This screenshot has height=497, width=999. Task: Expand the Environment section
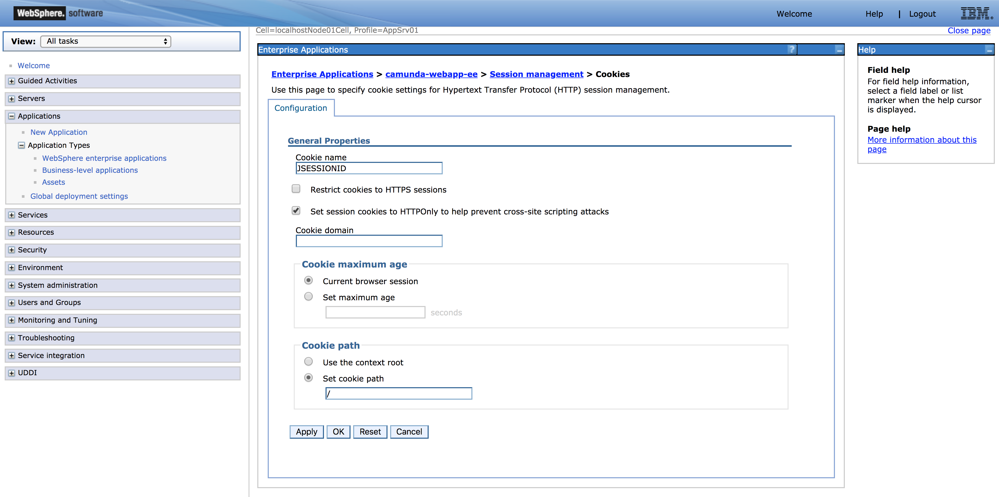click(x=12, y=268)
